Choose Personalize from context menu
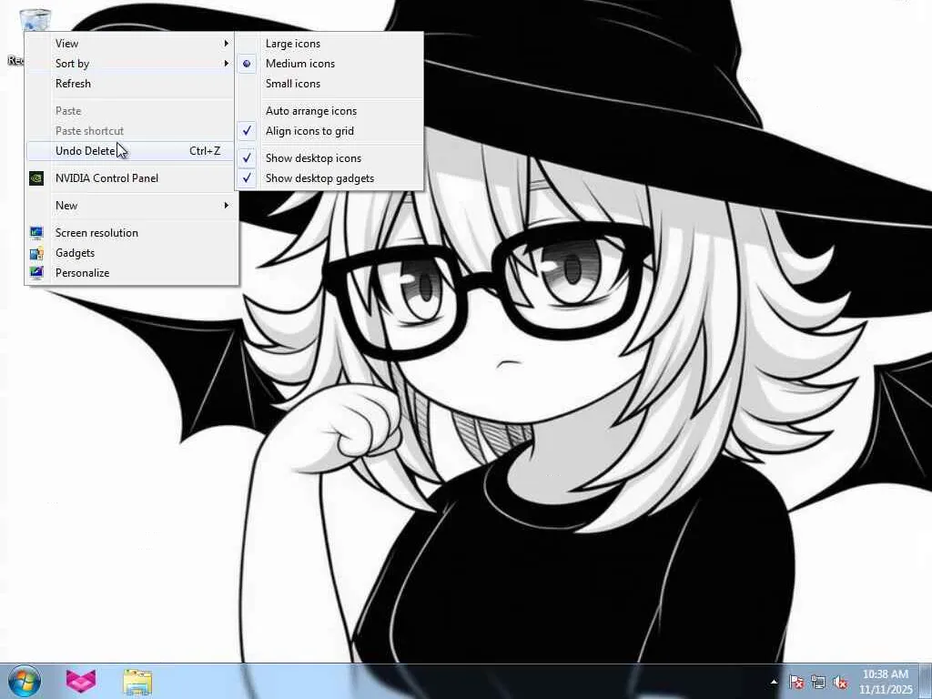The width and height of the screenshot is (932, 699). click(x=131, y=273)
